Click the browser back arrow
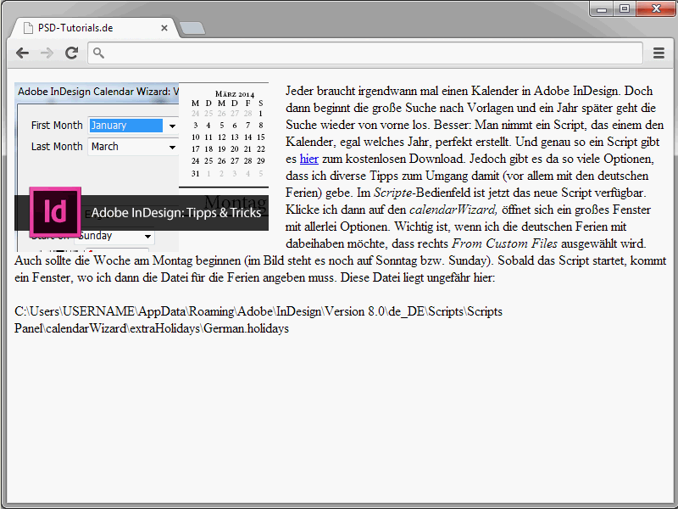Screen dimensions: 678x509 pyautogui.click(x=22, y=53)
